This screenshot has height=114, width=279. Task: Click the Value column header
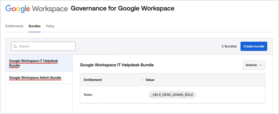coord(150,80)
